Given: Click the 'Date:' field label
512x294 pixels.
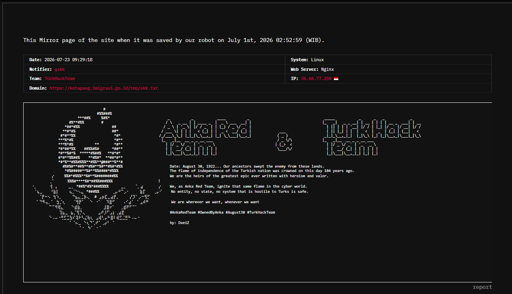Looking at the screenshot, I should pos(36,60).
